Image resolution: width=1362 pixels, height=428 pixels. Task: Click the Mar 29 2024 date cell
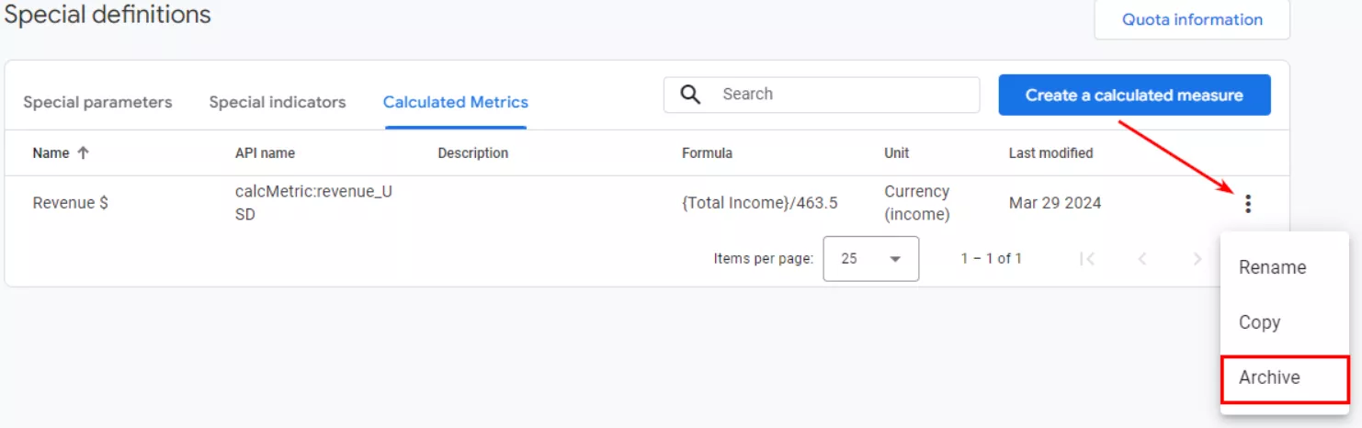pos(1055,203)
